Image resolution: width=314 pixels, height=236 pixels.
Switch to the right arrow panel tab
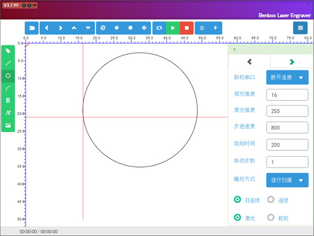tap(291, 62)
